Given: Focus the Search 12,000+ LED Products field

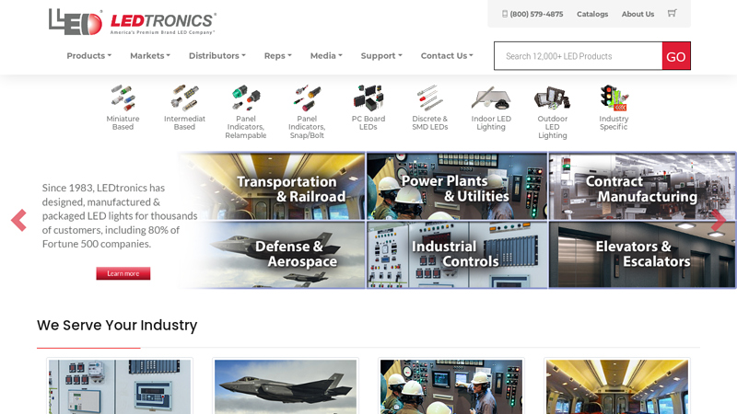Looking at the screenshot, I should [x=579, y=56].
